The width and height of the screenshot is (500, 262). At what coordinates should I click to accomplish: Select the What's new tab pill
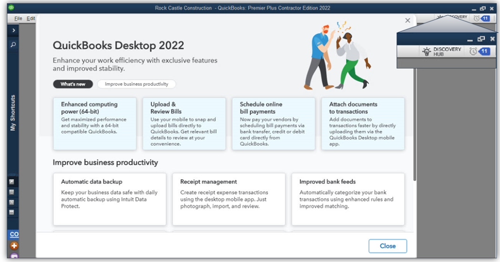[x=73, y=84]
